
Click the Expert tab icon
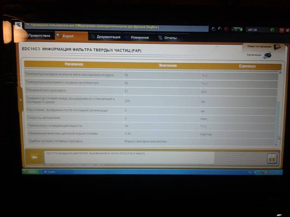pos(58,35)
